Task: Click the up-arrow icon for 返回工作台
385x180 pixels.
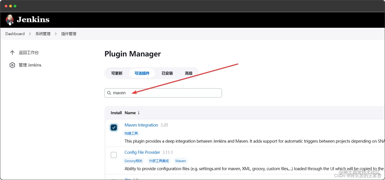Action: tap(12, 53)
